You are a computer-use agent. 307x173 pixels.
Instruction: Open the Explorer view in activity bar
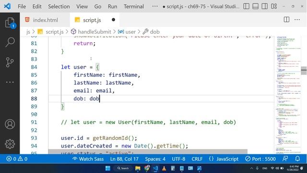pyautogui.click(x=10, y=23)
